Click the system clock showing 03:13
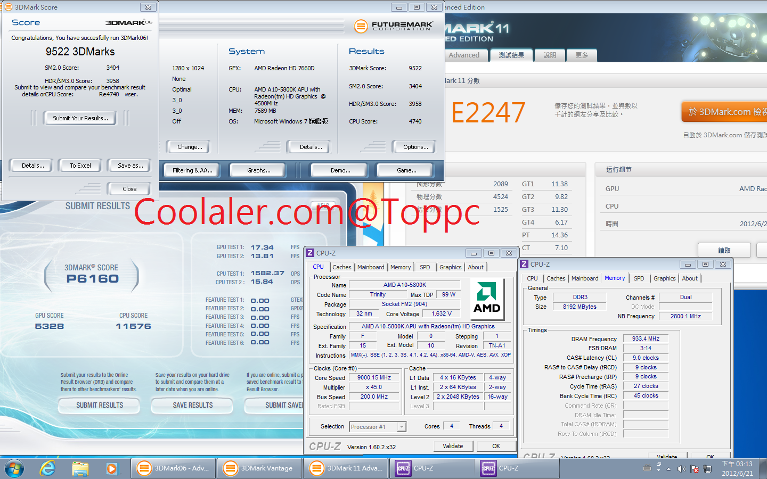 (x=737, y=468)
